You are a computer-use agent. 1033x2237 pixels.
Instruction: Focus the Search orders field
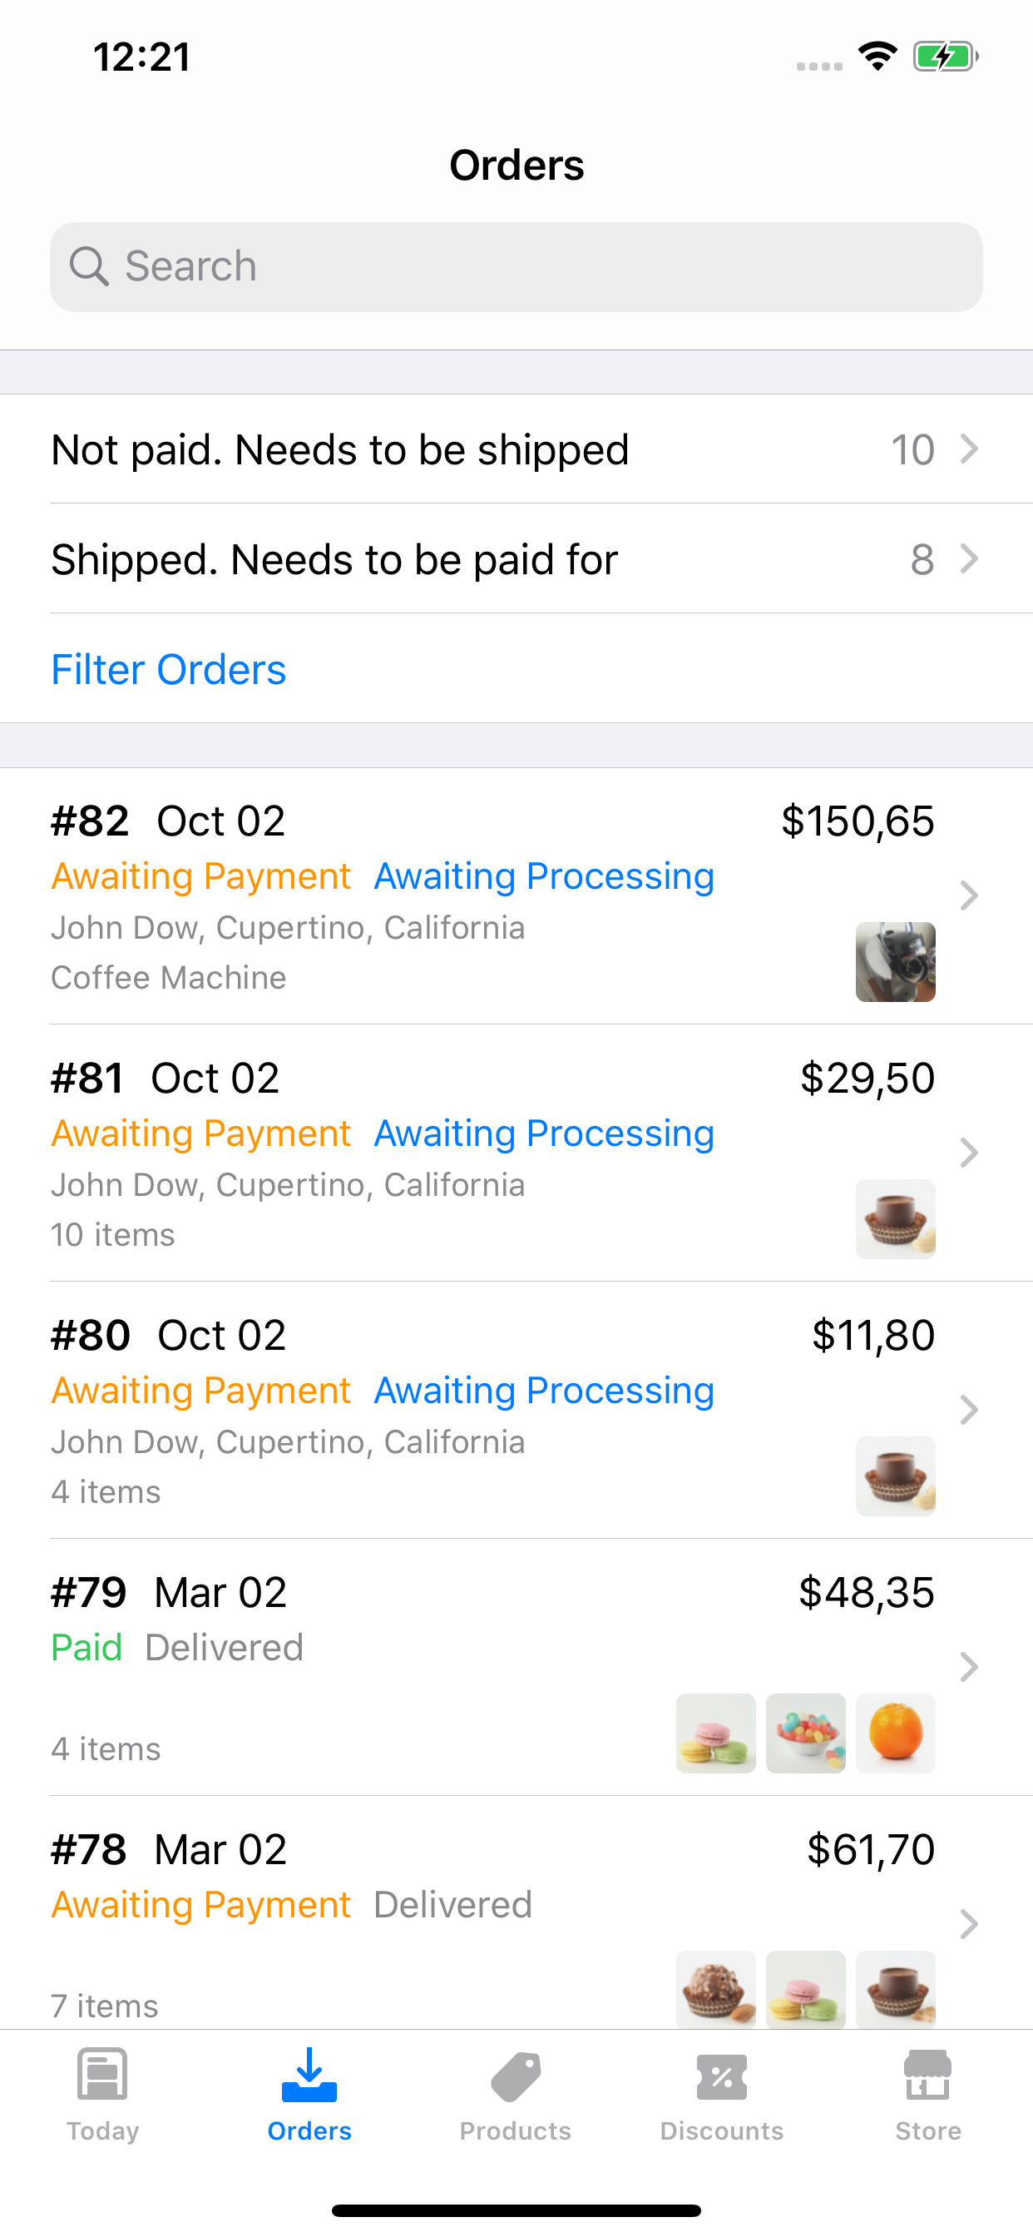[538, 266]
